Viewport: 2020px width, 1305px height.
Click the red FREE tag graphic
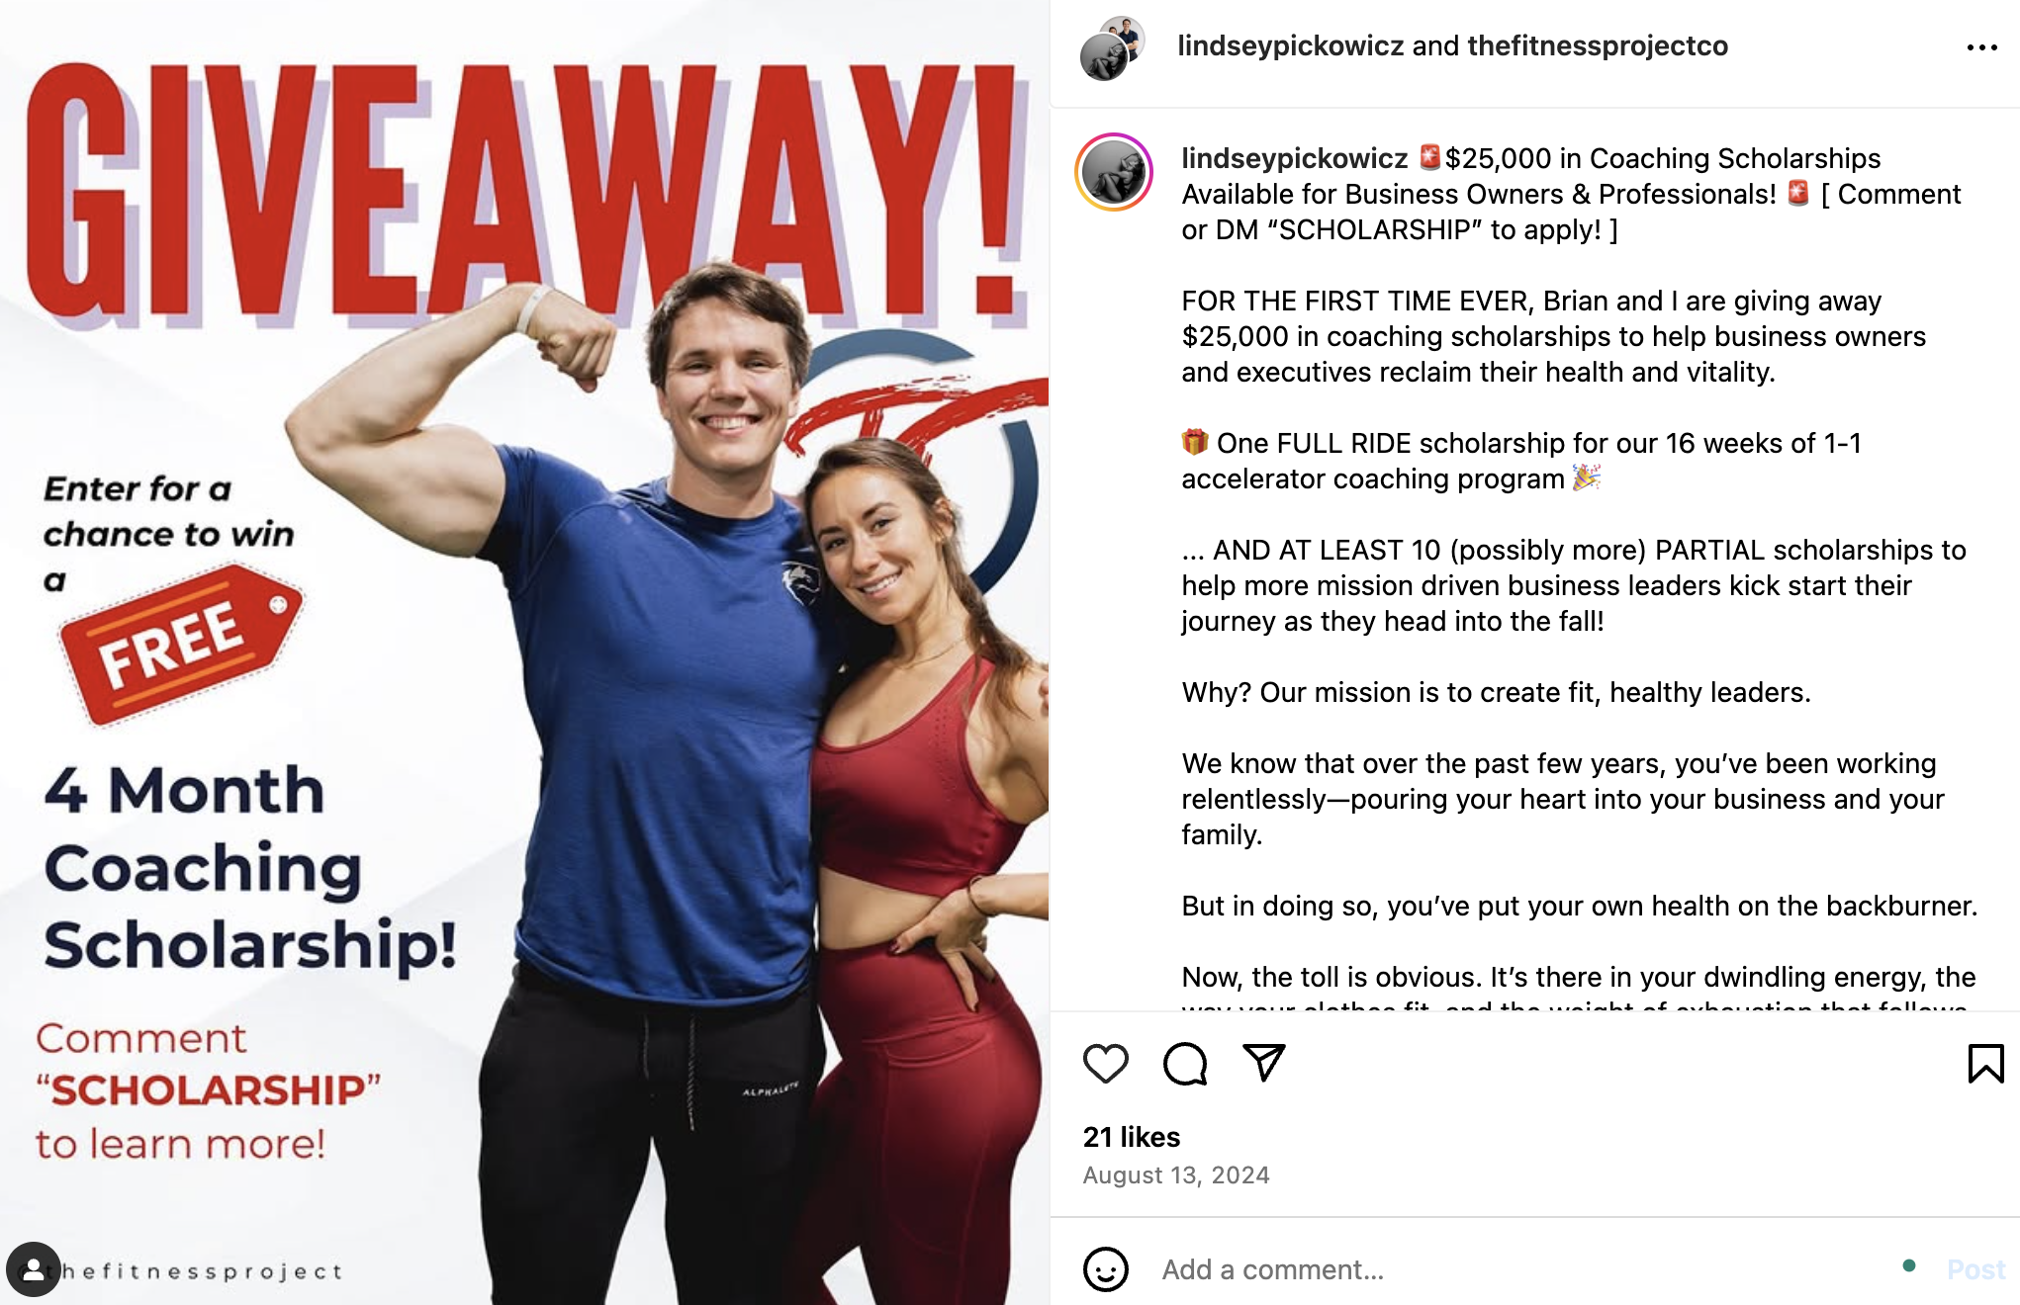[x=180, y=643]
